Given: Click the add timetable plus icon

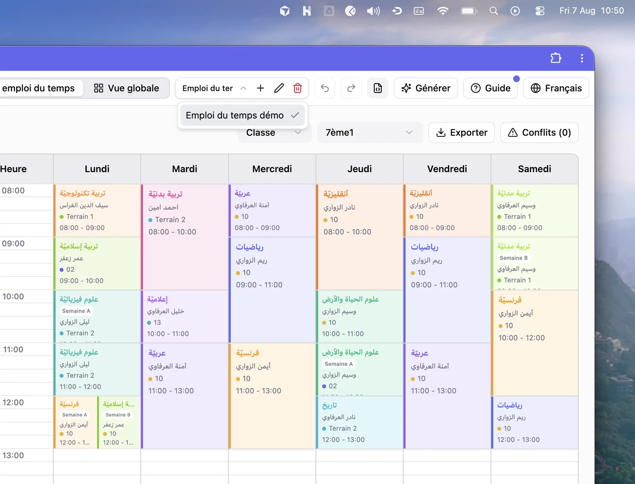Looking at the screenshot, I should (x=260, y=88).
